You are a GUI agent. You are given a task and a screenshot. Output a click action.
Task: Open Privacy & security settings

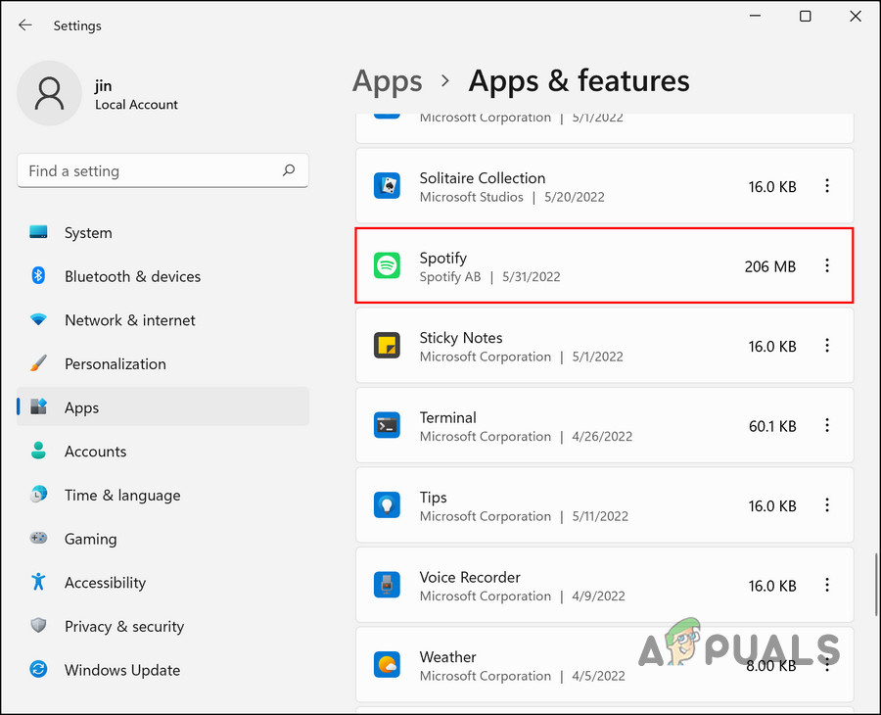tap(162, 626)
